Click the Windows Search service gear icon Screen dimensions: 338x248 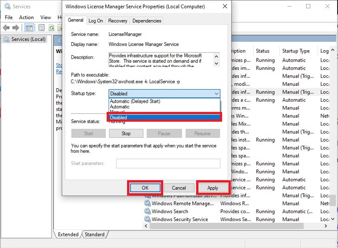point(147,211)
